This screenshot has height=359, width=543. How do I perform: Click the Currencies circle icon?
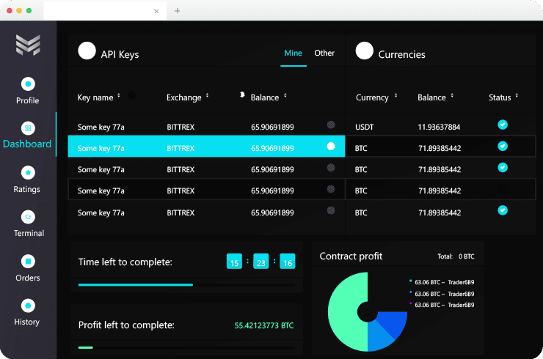364,51
